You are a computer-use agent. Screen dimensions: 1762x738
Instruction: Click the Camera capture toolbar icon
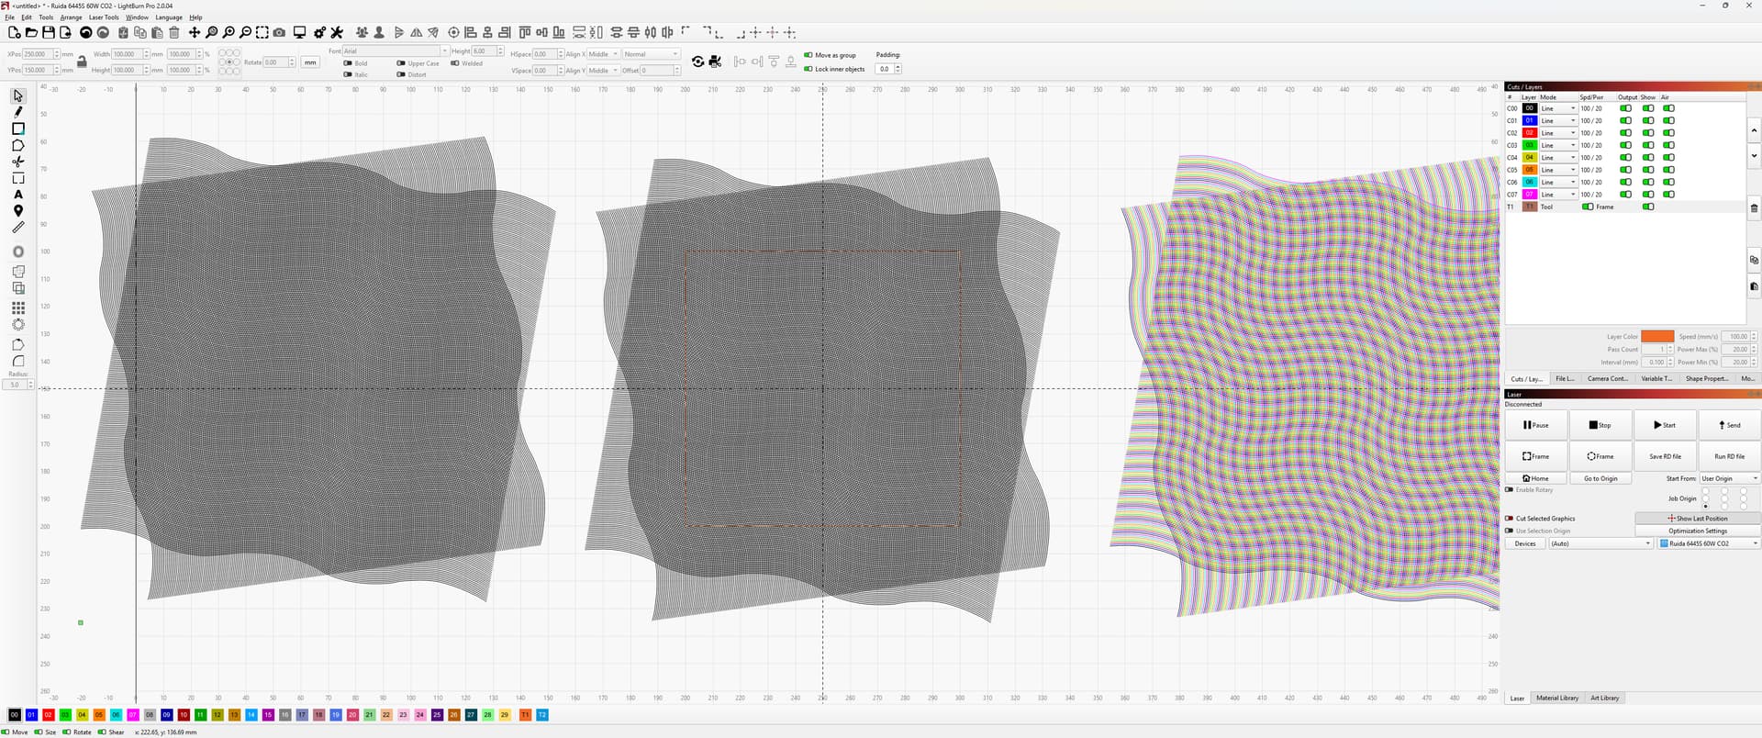[x=279, y=33]
